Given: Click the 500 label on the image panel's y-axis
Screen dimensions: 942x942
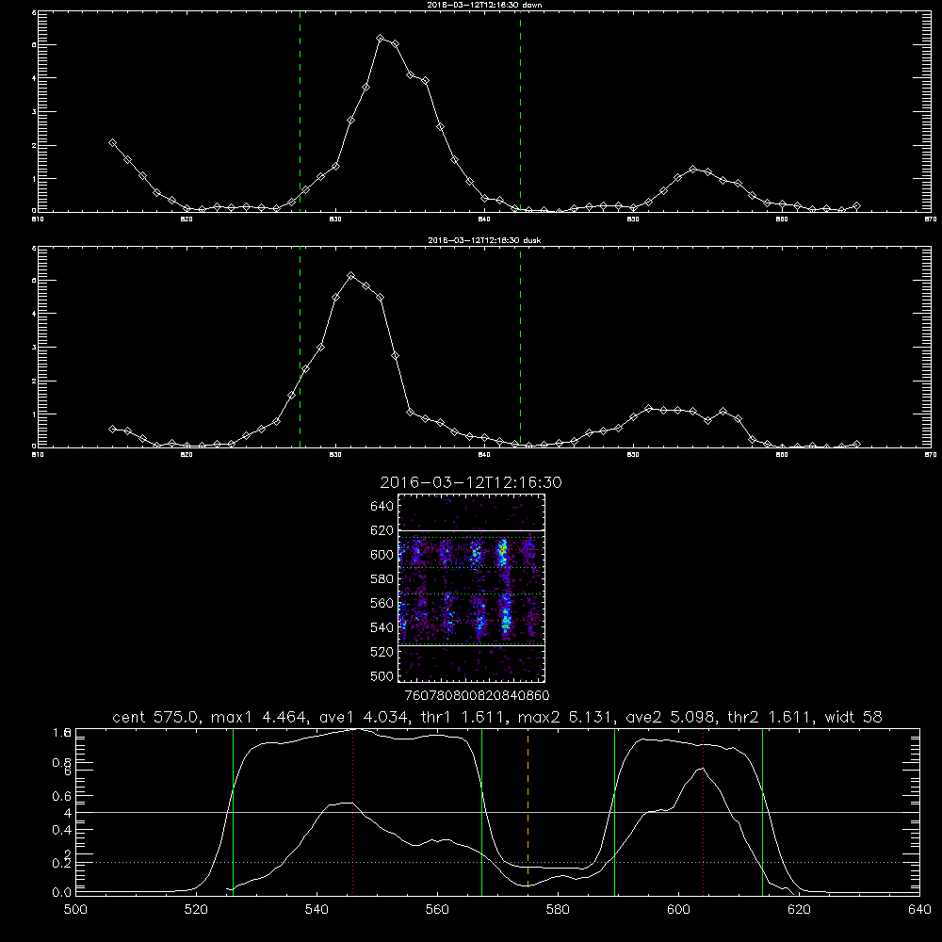Looking at the screenshot, I should pos(382,675).
